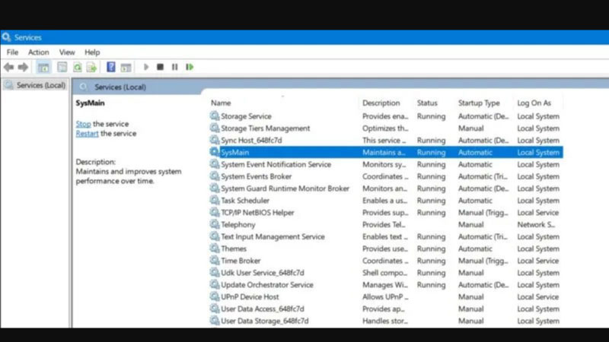Click the SysMain service gear icon
The height and width of the screenshot is (342, 609).
215,151
